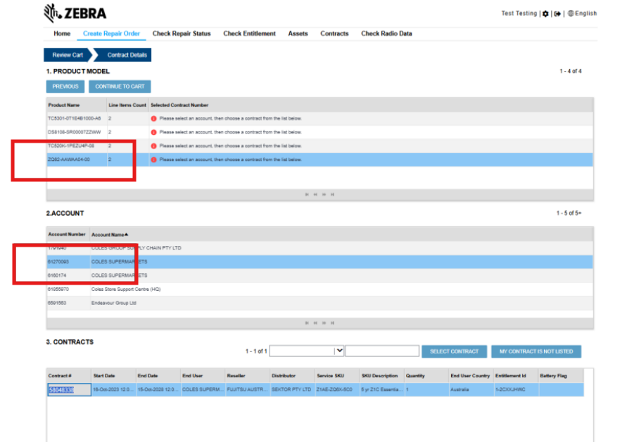Go to previous page of Account list
620x442 pixels.
coord(315,323)
